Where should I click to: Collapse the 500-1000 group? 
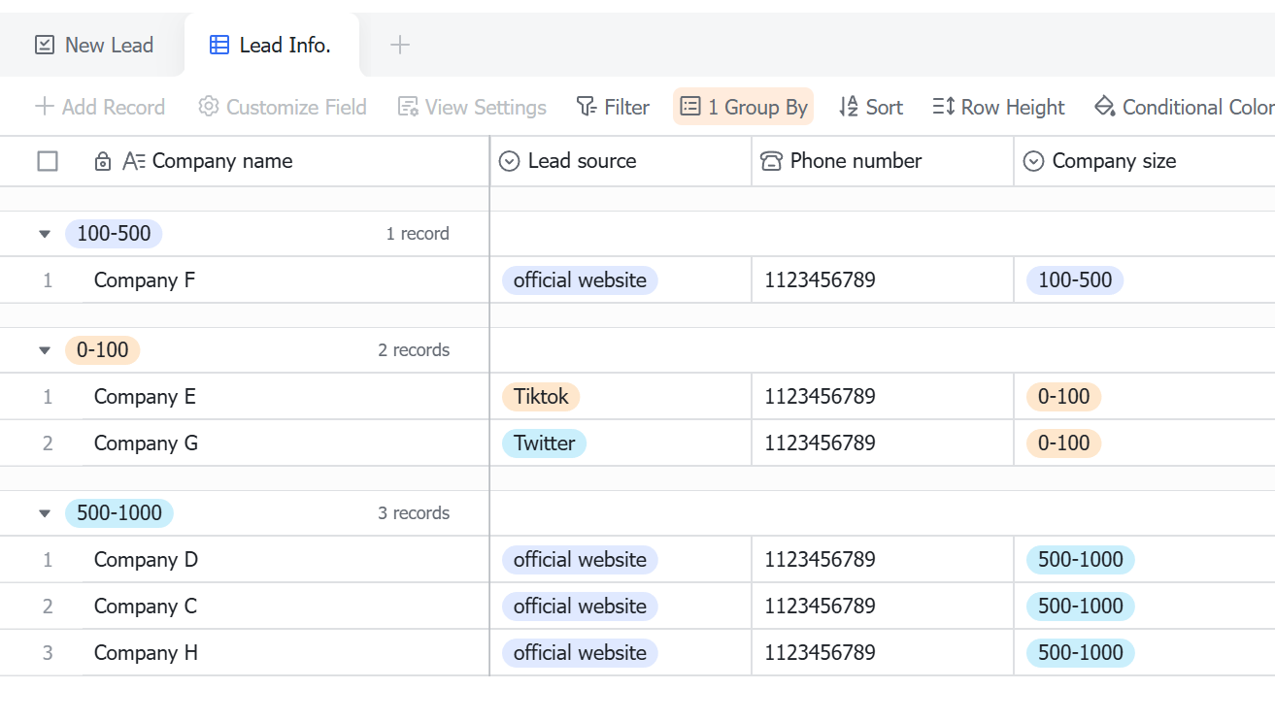coord(45,513)
